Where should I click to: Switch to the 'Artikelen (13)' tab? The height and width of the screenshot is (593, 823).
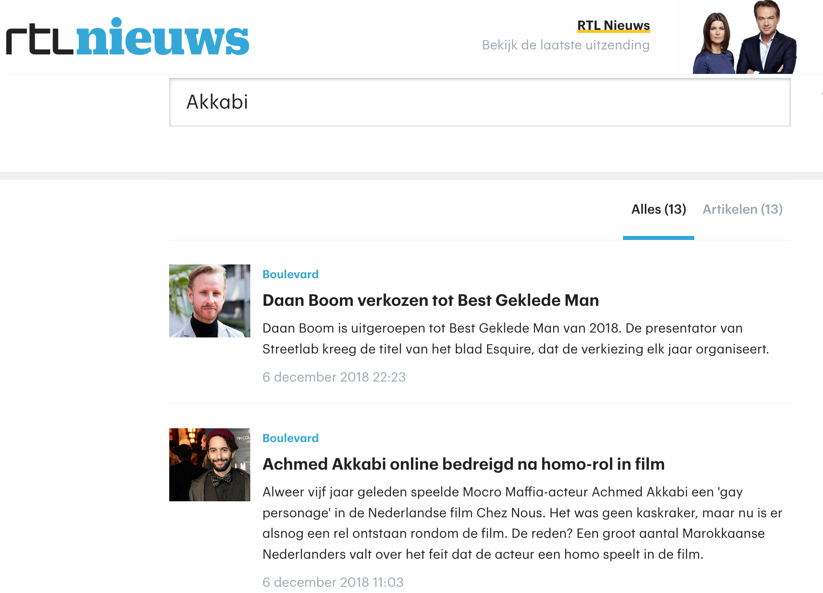742,209
